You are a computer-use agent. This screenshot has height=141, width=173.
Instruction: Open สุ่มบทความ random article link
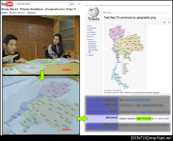(x=90, y=37)
